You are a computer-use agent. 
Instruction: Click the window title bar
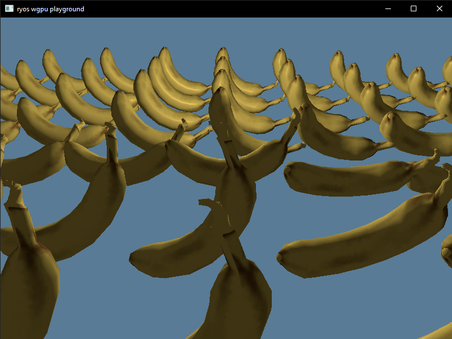point(226,8)
